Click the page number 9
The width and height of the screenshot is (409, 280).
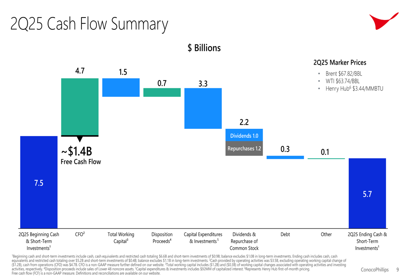[x=398, y=269]
